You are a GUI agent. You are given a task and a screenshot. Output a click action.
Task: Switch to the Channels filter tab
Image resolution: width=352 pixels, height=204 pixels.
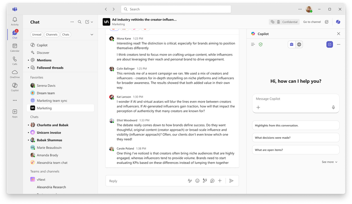pos(52,34)
